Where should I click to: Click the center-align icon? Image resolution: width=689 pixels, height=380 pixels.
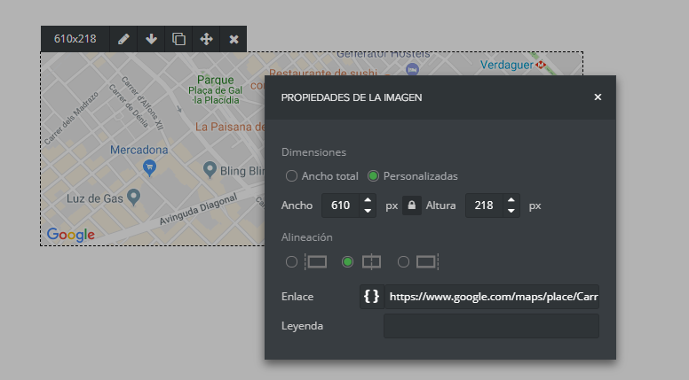tap(371, 262)
